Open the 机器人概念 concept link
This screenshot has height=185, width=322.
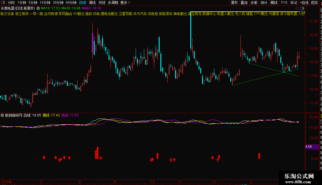point(225,14)
